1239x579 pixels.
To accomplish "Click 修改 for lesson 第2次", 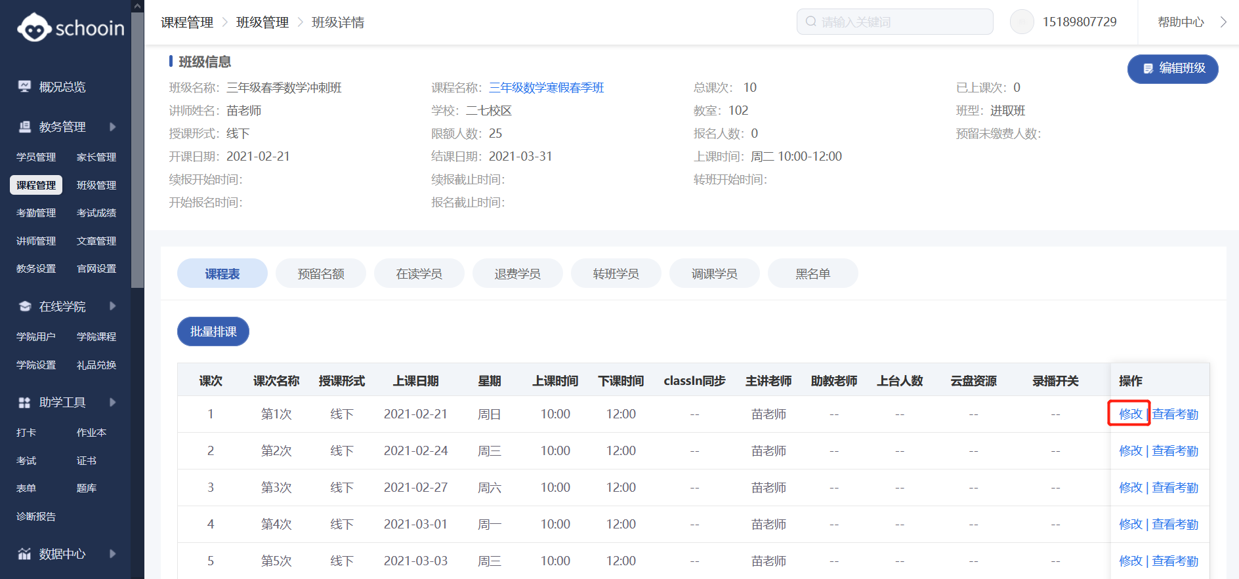I will [x=1131, y=451].
